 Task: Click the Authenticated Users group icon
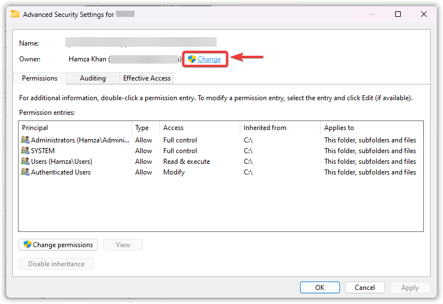(x=25, y=172)
